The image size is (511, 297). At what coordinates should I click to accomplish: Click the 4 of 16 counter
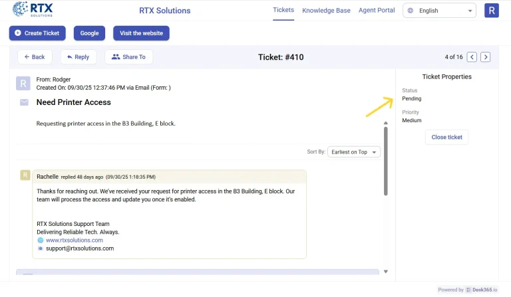(x=454, y=57)
